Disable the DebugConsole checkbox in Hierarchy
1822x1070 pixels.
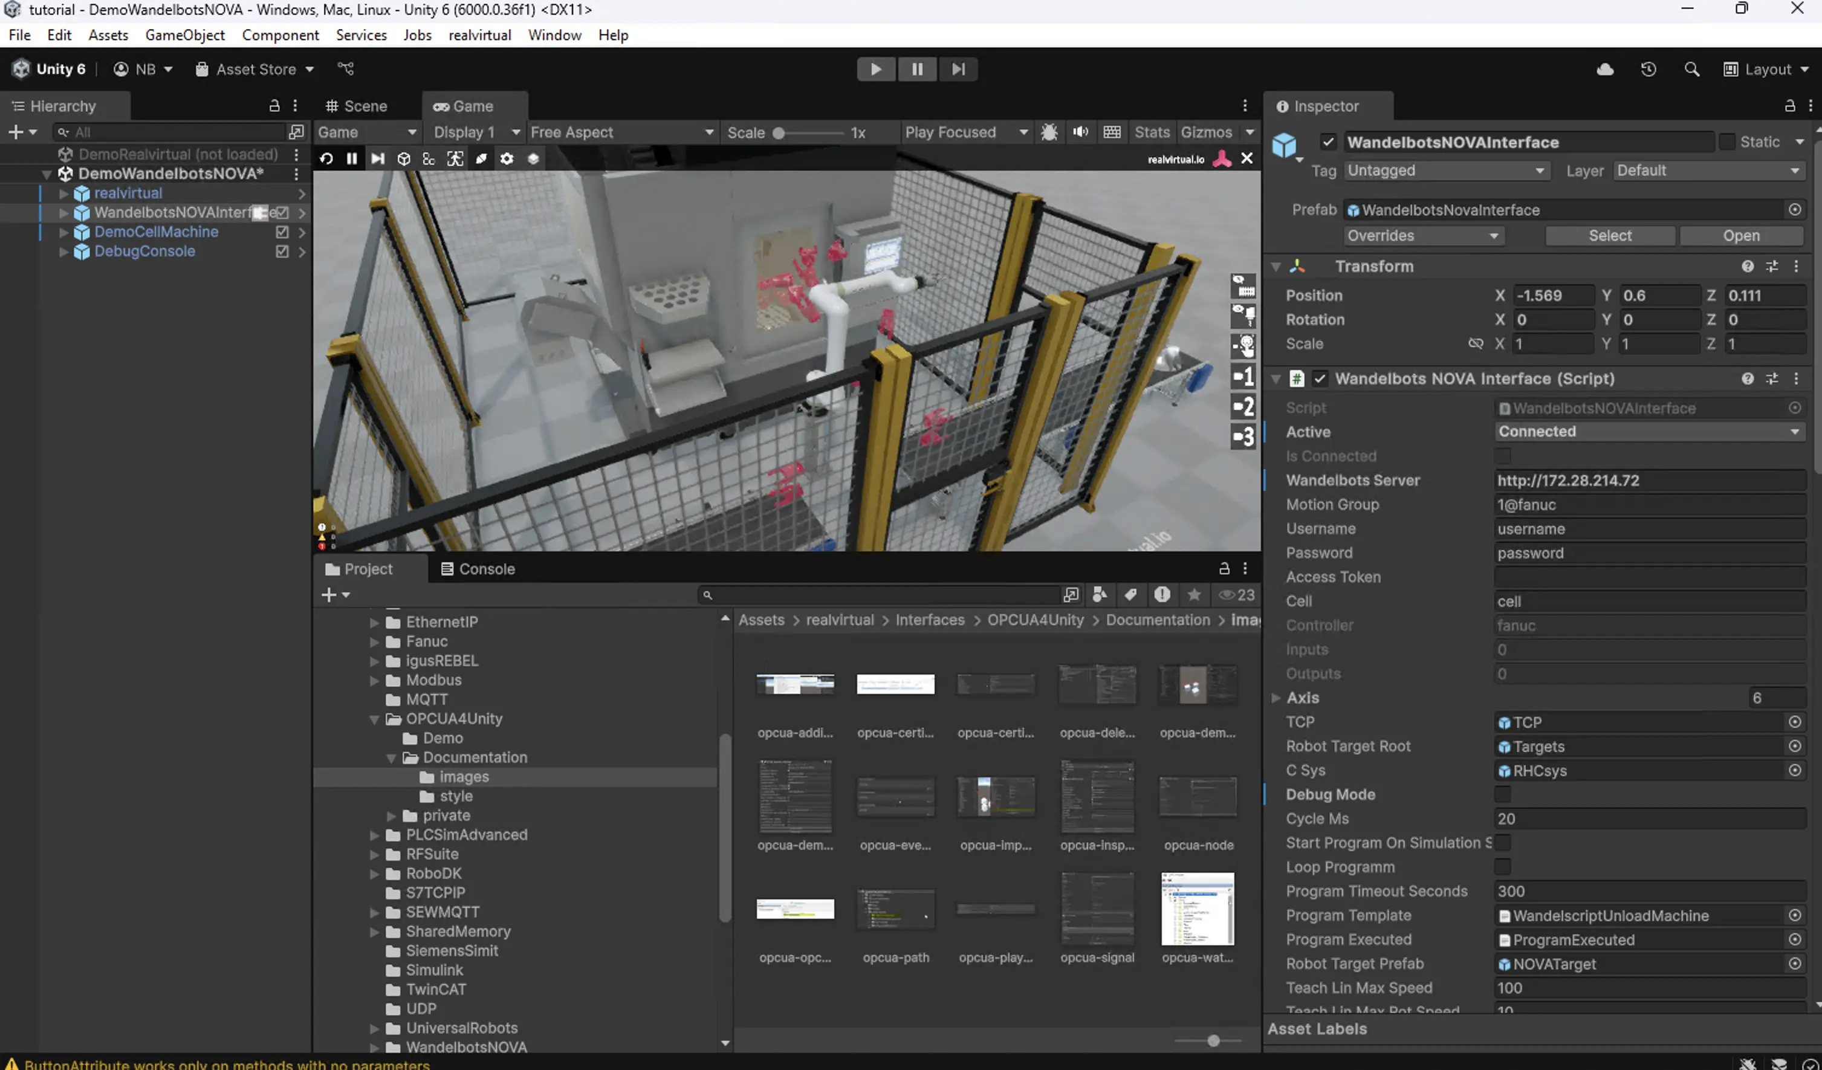tap(282, 251)
